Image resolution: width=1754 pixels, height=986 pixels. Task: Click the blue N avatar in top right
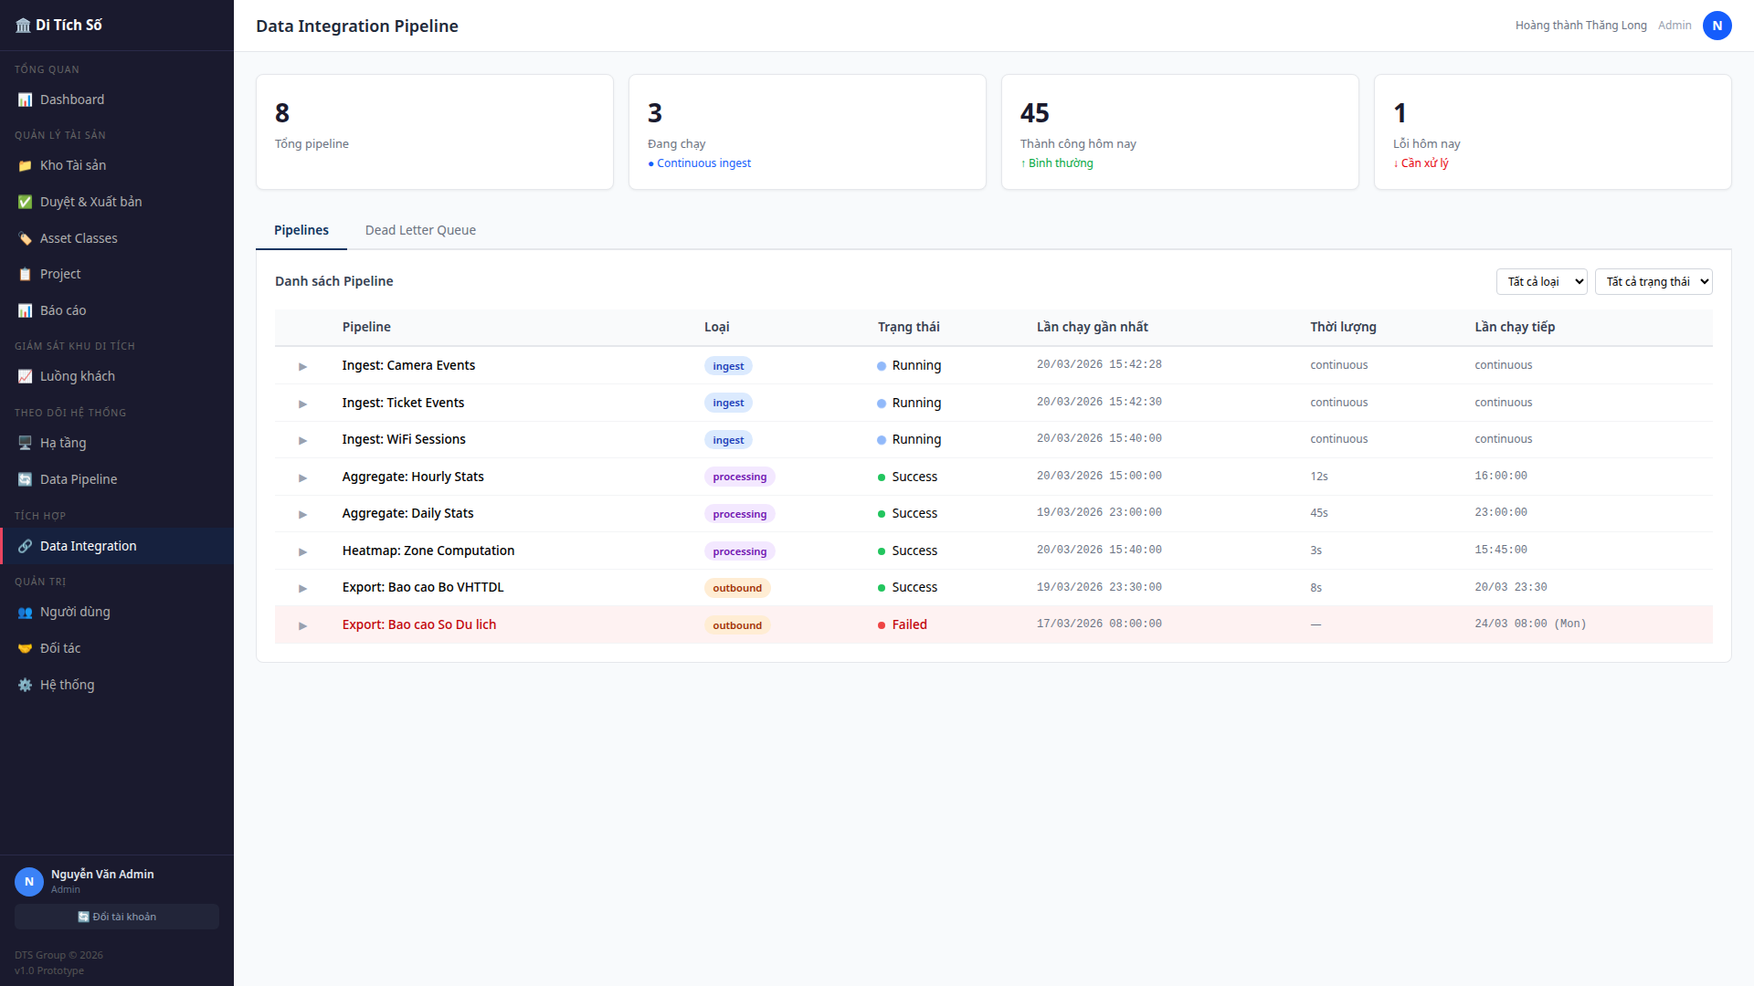[1717, 26]
